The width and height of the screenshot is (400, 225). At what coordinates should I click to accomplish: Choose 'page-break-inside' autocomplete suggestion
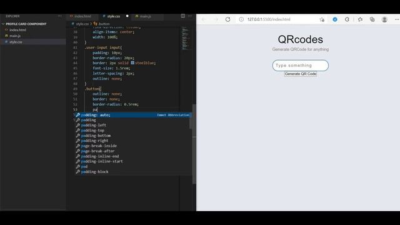[132, 146]
